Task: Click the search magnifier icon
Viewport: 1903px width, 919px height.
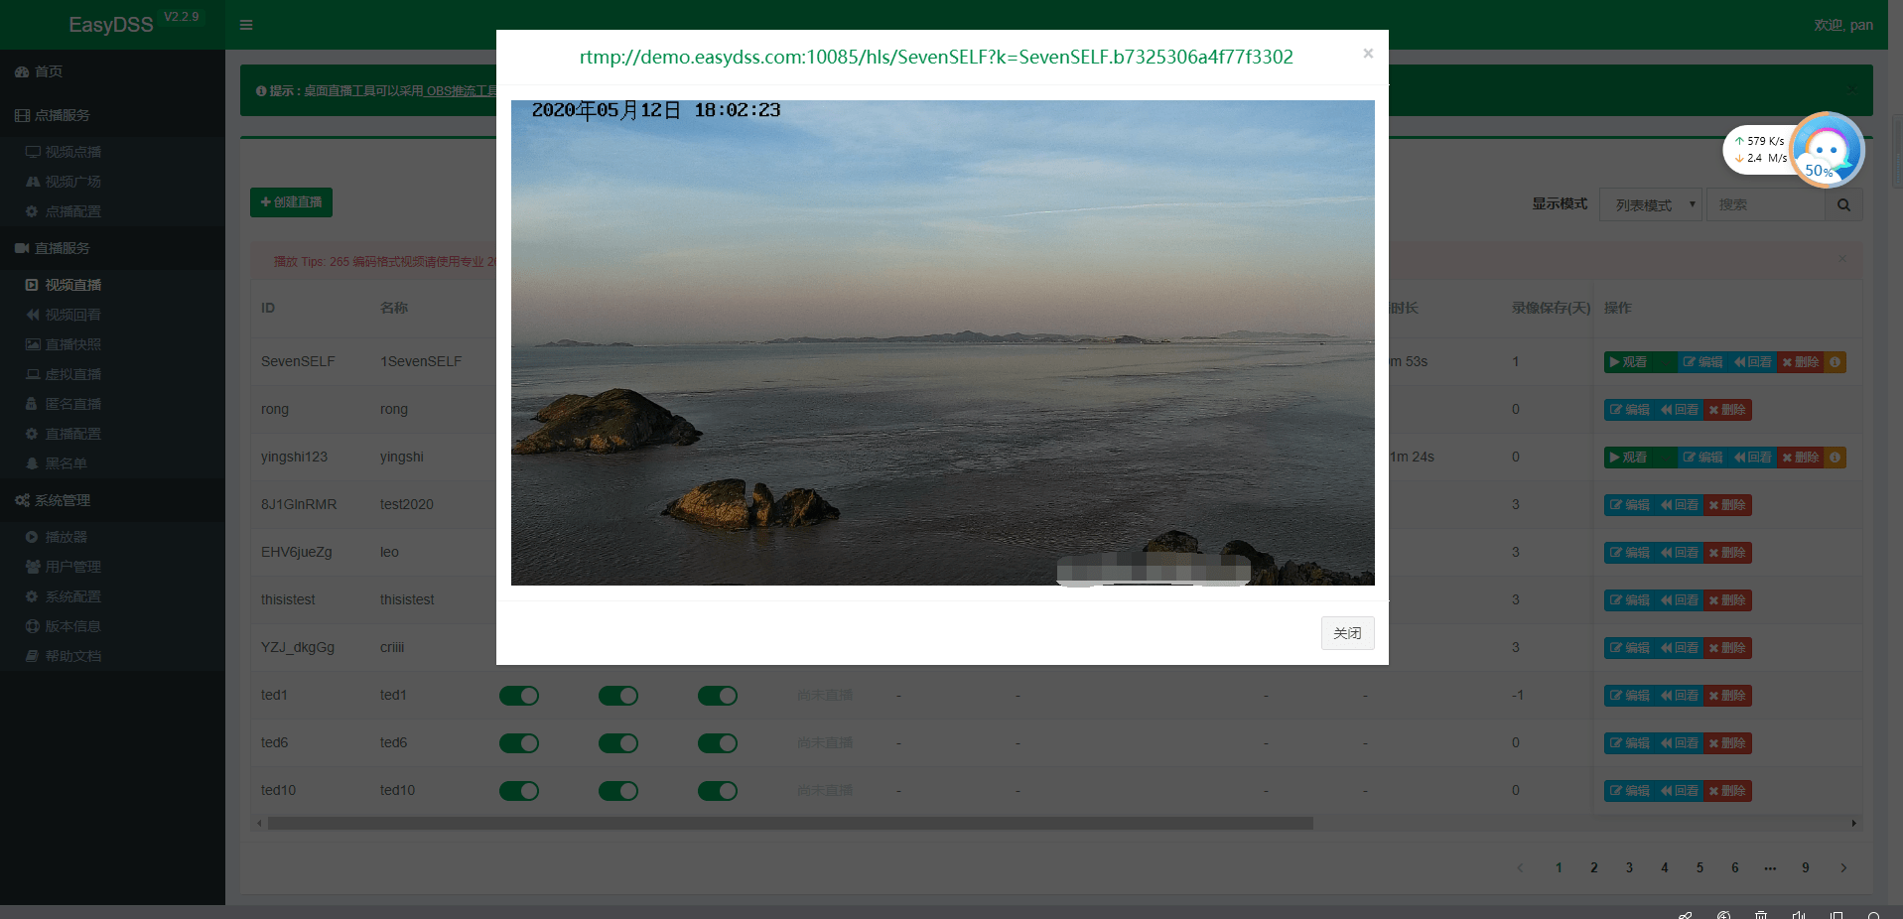Action: click(1842, 205)
